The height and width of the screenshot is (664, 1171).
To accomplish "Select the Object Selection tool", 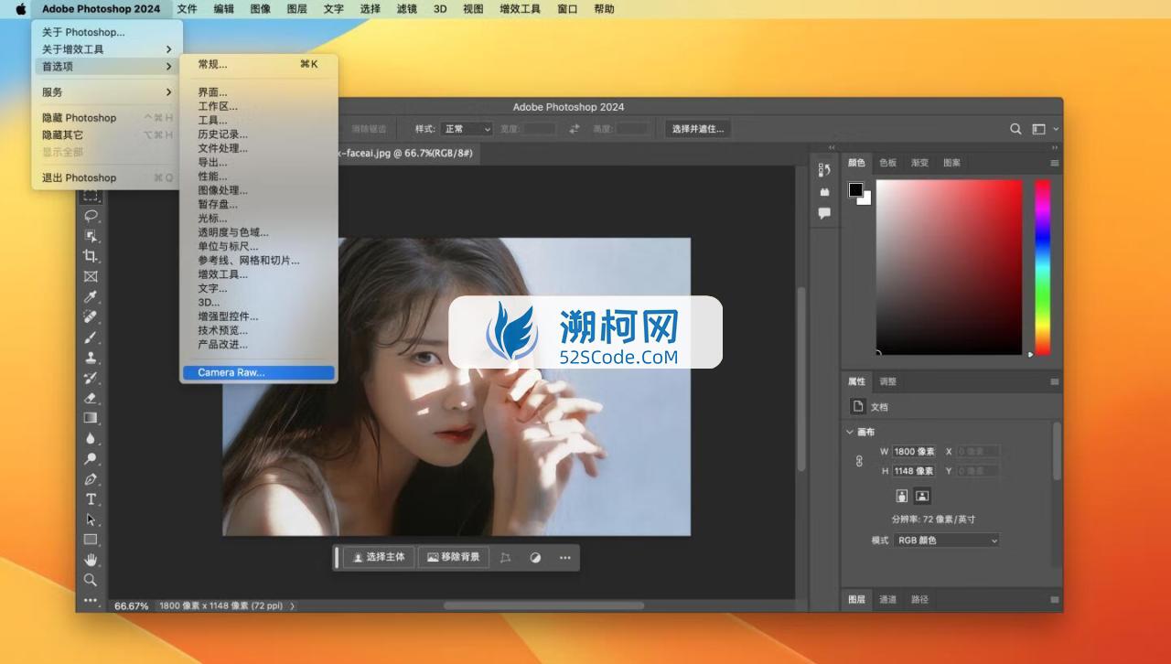I will 91,236.
